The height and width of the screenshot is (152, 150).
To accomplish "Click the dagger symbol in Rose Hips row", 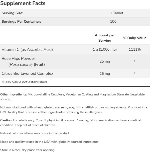I will pyautogui.click(x=135, y=61).
